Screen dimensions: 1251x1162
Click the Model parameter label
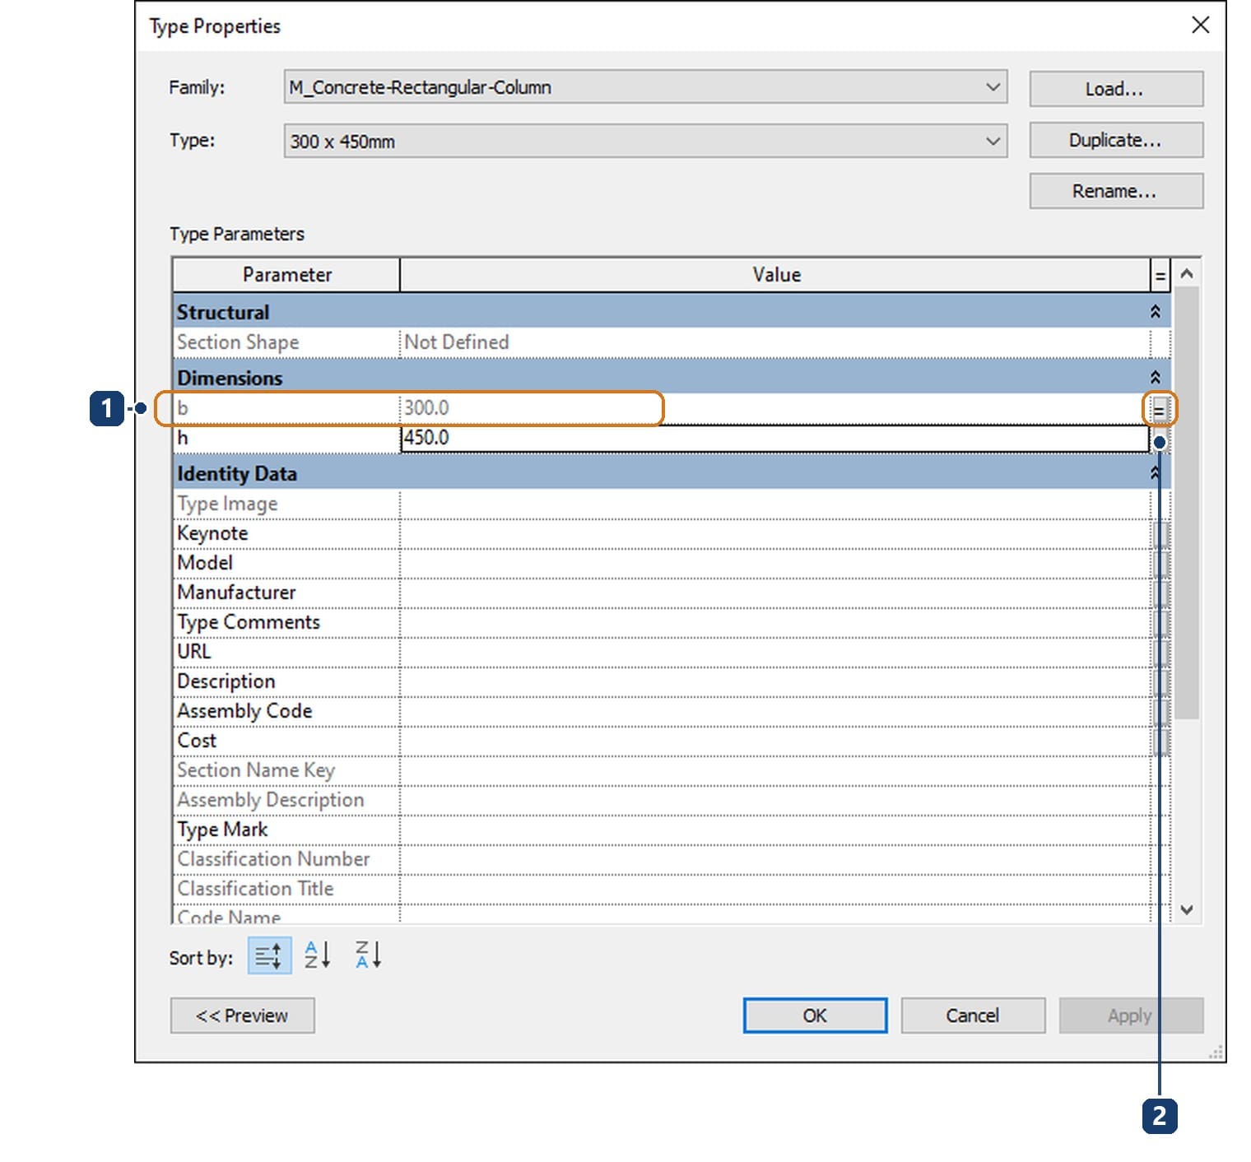coord(205,563)
